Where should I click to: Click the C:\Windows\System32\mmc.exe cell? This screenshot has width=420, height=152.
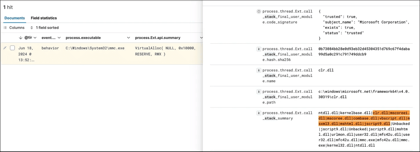95,48
